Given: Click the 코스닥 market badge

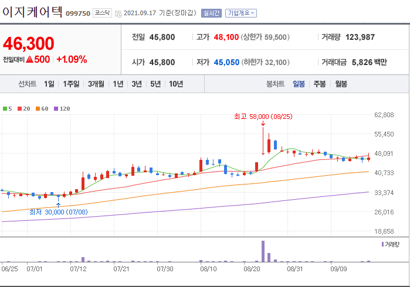Looking at the screenshot, I should [102, 13].
